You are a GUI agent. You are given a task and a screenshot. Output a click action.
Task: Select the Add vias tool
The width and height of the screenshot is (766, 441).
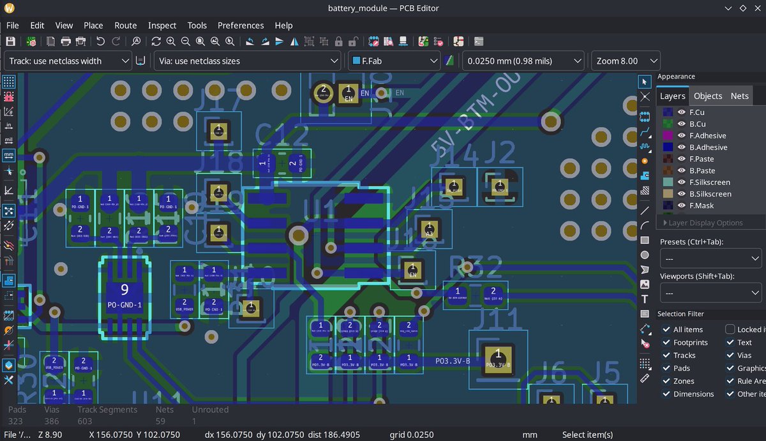click(x=645, y=161)
